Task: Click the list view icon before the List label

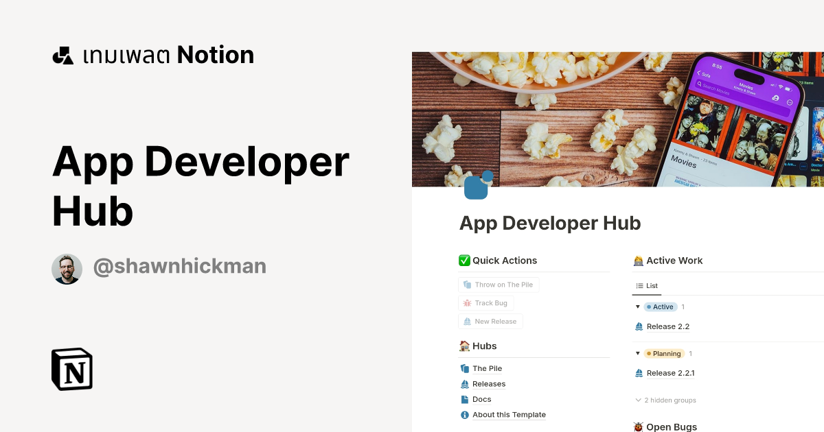Action: pyautogui.click(x=640, y=285)
